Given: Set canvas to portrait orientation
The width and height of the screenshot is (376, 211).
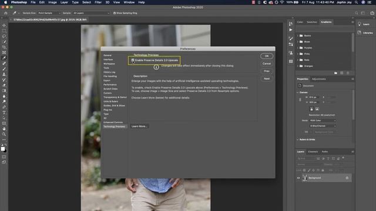Looking at the screenshot, I should click(311, 109).
